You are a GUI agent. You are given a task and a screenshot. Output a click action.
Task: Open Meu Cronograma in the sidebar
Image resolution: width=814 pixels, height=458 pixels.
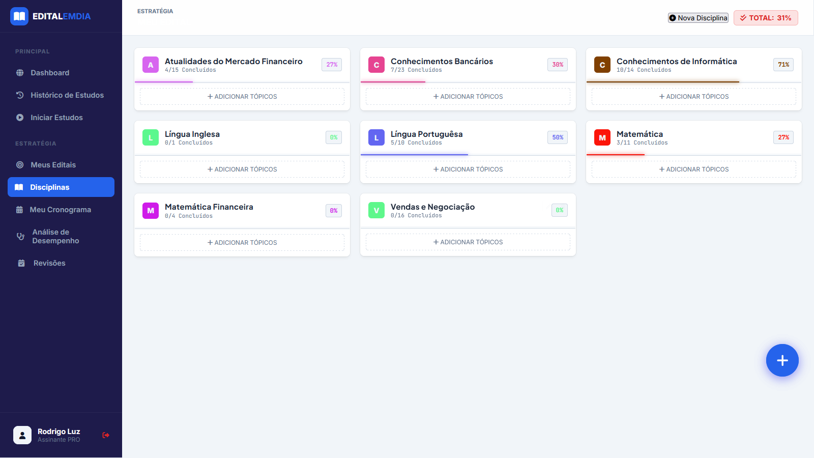60,210
